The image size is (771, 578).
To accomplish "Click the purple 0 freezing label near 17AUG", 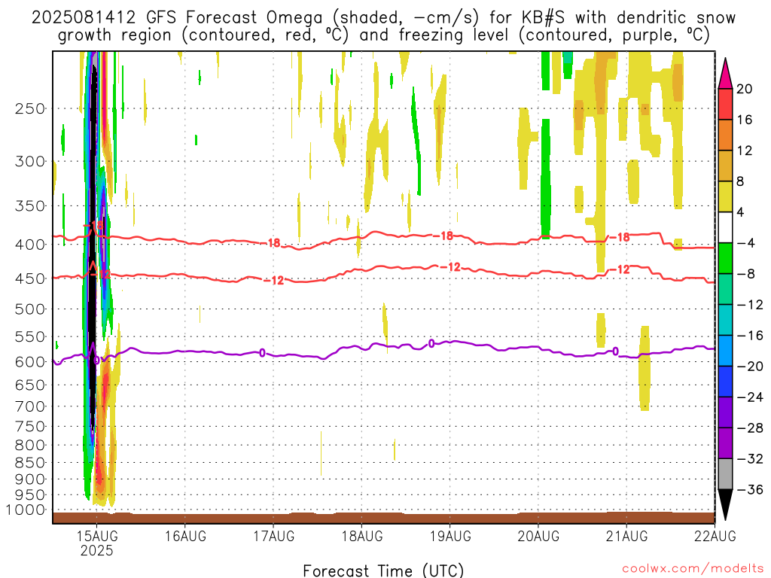I will click(262, 353).
